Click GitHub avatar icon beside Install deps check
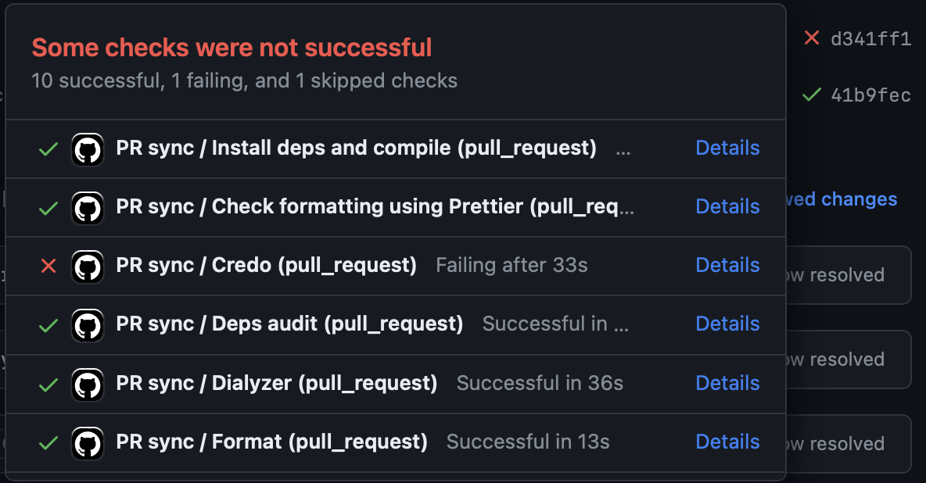The image size is (926, 483). (x=88, y=148)
